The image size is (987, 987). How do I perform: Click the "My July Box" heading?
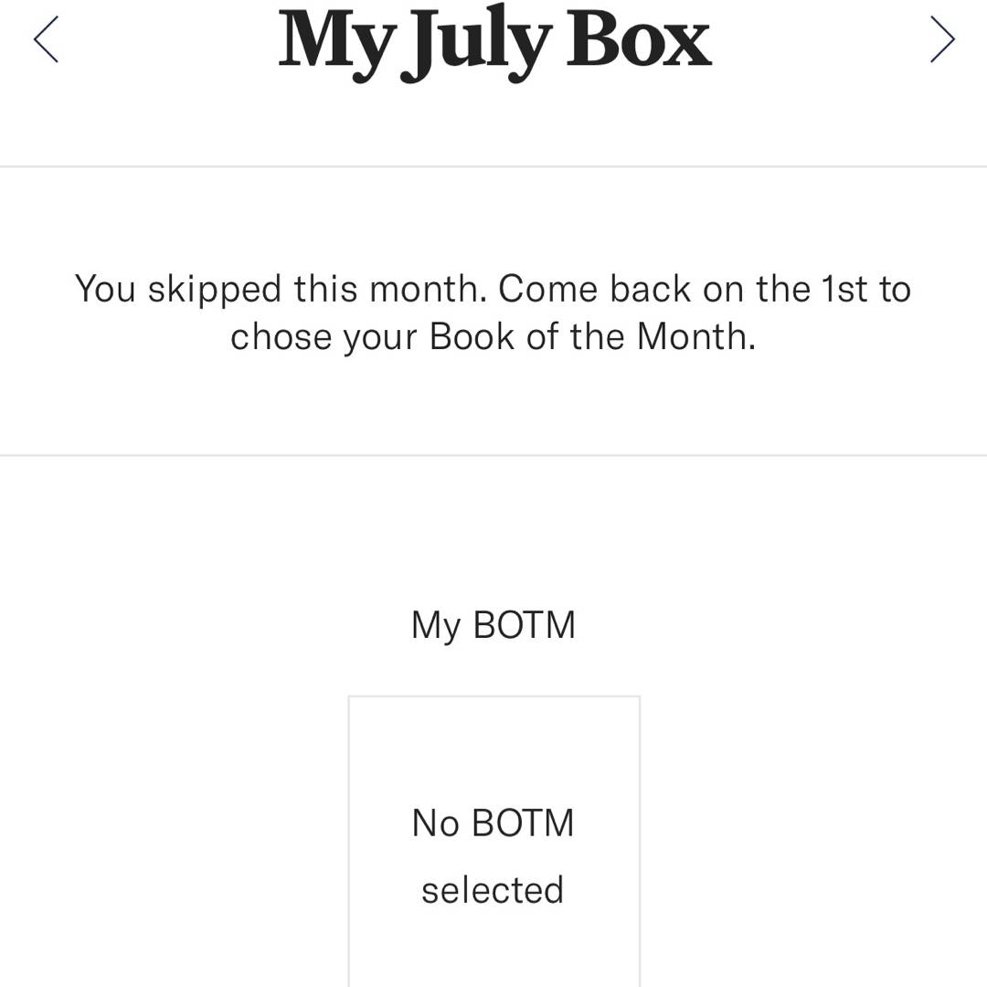493,40
